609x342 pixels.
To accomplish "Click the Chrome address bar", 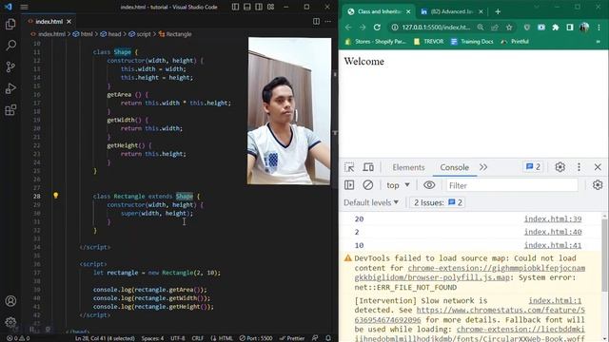I will (x=436, y=28).
